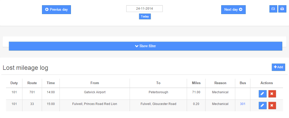
Task: Click the Route column header
Action: [32, 83]
